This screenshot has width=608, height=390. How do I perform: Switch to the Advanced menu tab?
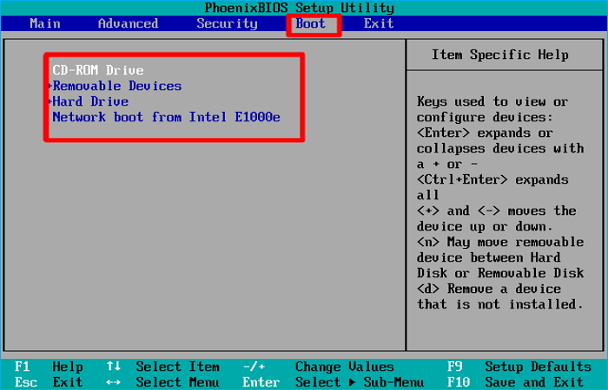(x=128, y=23)
